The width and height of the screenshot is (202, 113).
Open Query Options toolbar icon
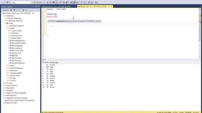(x=54, y=3)
